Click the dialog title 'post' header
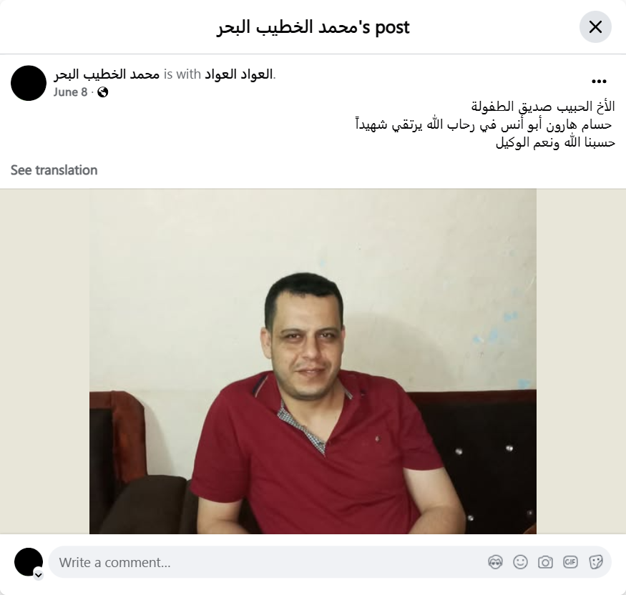 (x=313, y=27)
